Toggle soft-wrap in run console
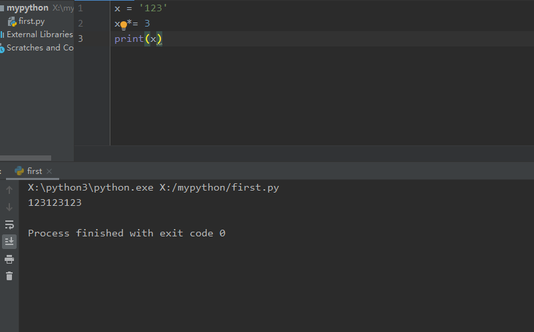The image size is (534, 332). (9, 224)
